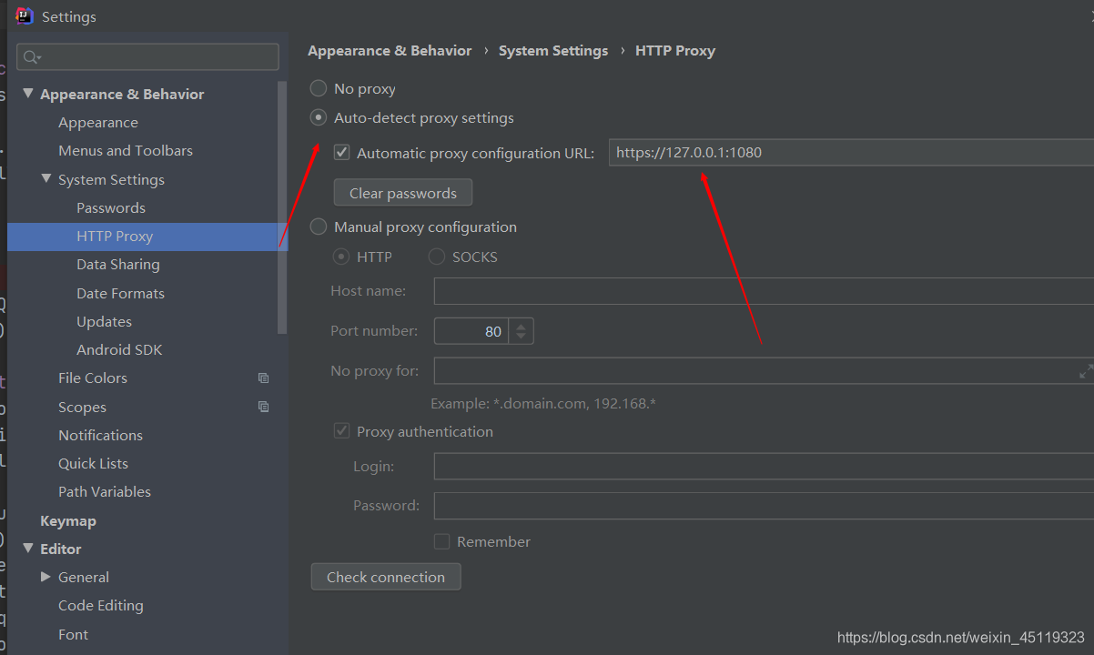Choose the HTTP proxy type radio button
1094x655 pixels.
pos(341,257)
